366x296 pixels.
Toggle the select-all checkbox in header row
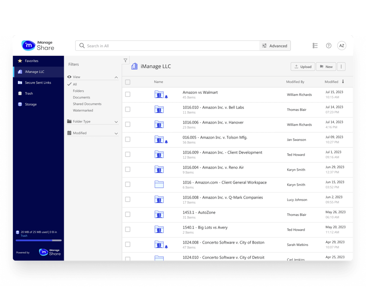128,82
